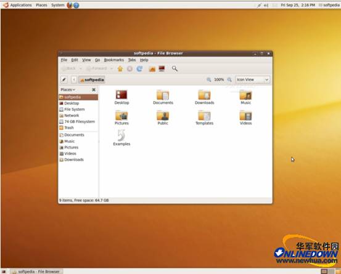Open the Back history dropdown arrow
This screenshot has width=341, height=274.
pyautogui.click(x=80, y=68)
